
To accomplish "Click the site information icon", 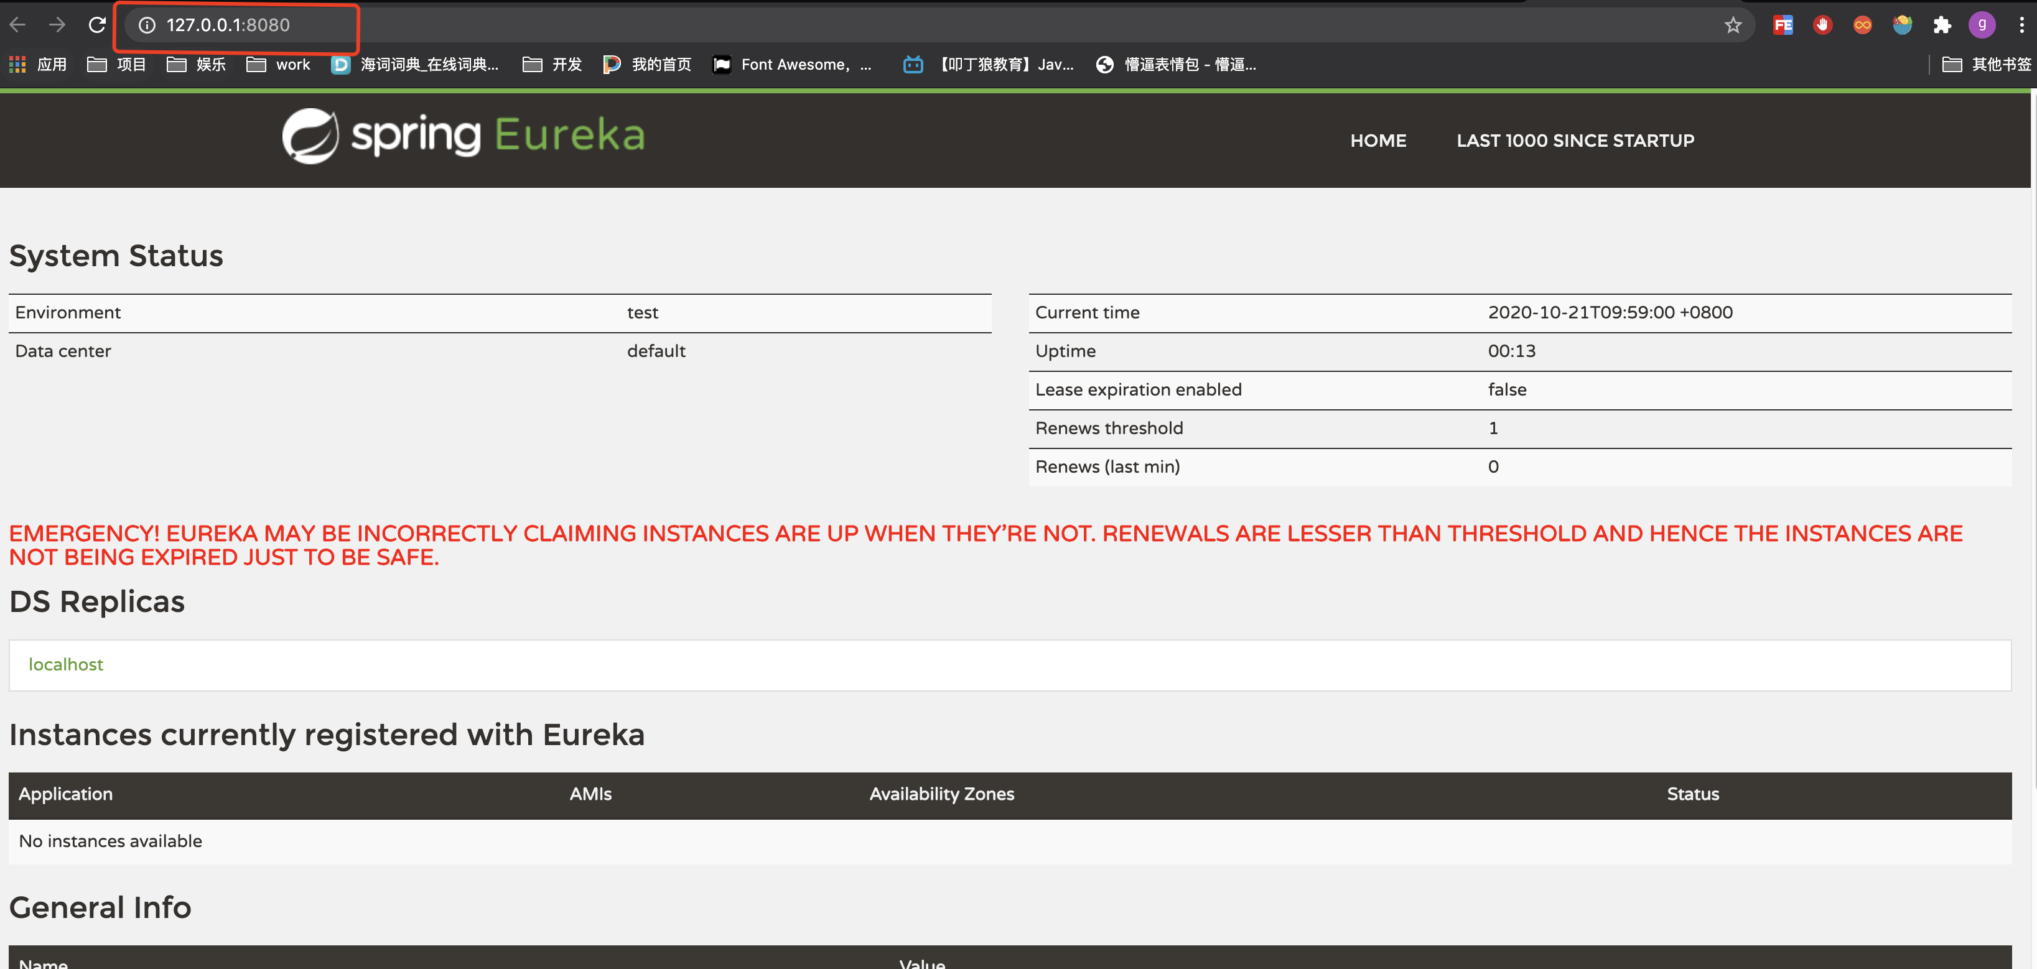I will (146, 24).
